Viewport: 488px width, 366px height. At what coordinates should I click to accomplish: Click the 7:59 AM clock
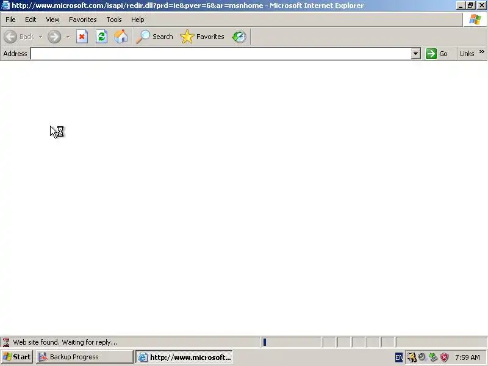(467, 357)
